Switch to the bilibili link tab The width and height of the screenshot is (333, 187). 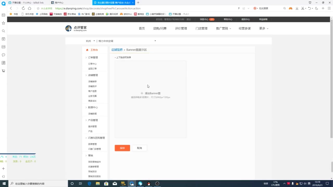point(27,3)
